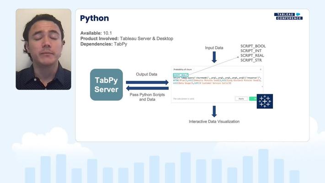Click SCRIPT_STR in the function list
Screen dimensions: 325x183
[x=252, y=60]
